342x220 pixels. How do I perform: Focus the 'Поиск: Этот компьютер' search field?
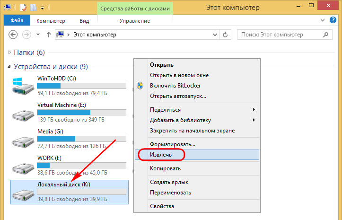click(x=285, y=35)
